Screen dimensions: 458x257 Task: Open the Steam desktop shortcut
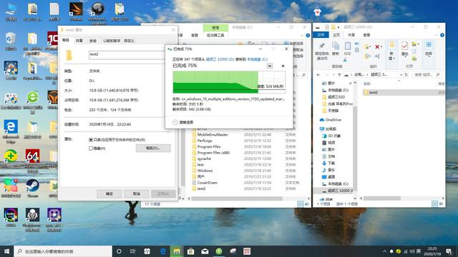pos(32,188)
